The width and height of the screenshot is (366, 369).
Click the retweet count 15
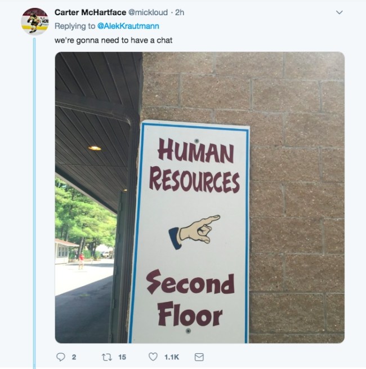[122, 357]
